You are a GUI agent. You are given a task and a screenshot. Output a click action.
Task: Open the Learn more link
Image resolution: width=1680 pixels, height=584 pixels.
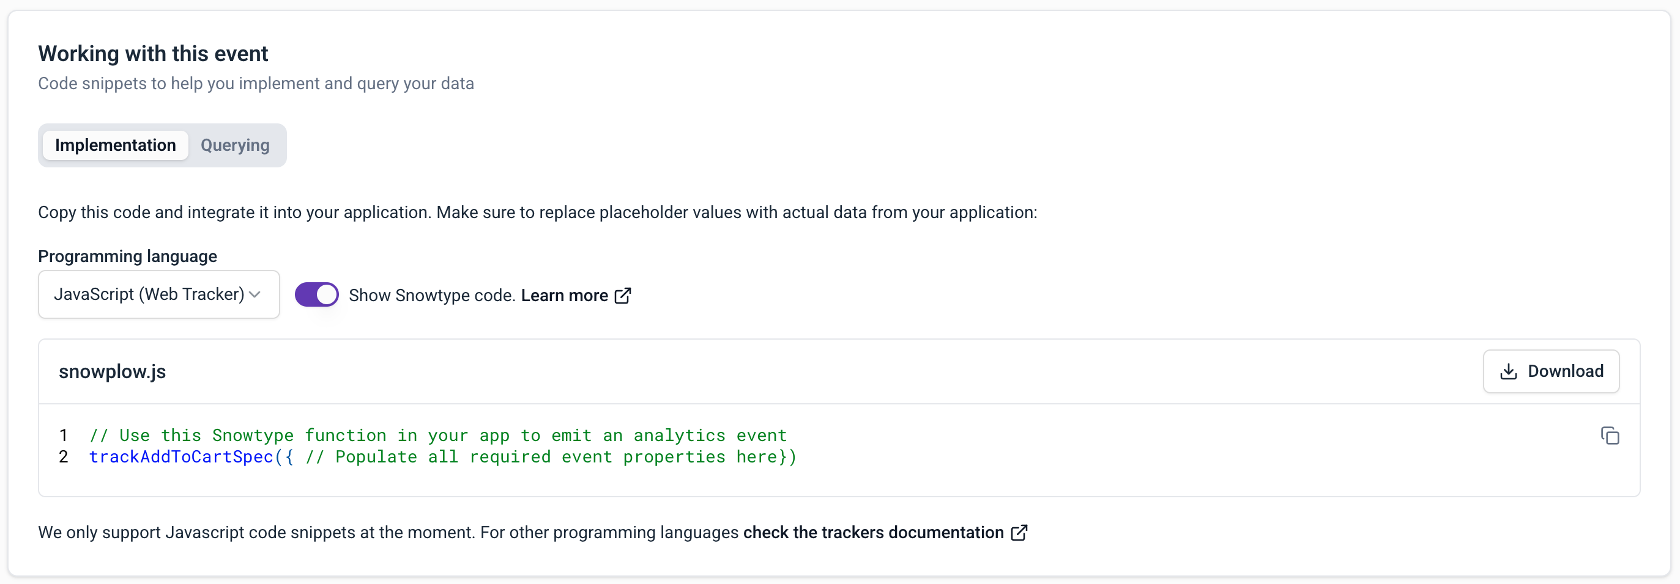click(x=564, y=296)
